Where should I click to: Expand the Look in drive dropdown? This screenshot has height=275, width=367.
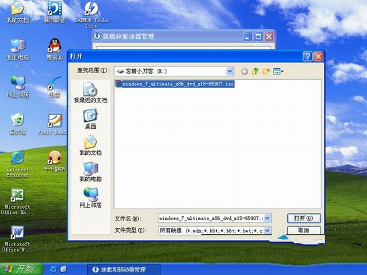(x=229, y=71)
